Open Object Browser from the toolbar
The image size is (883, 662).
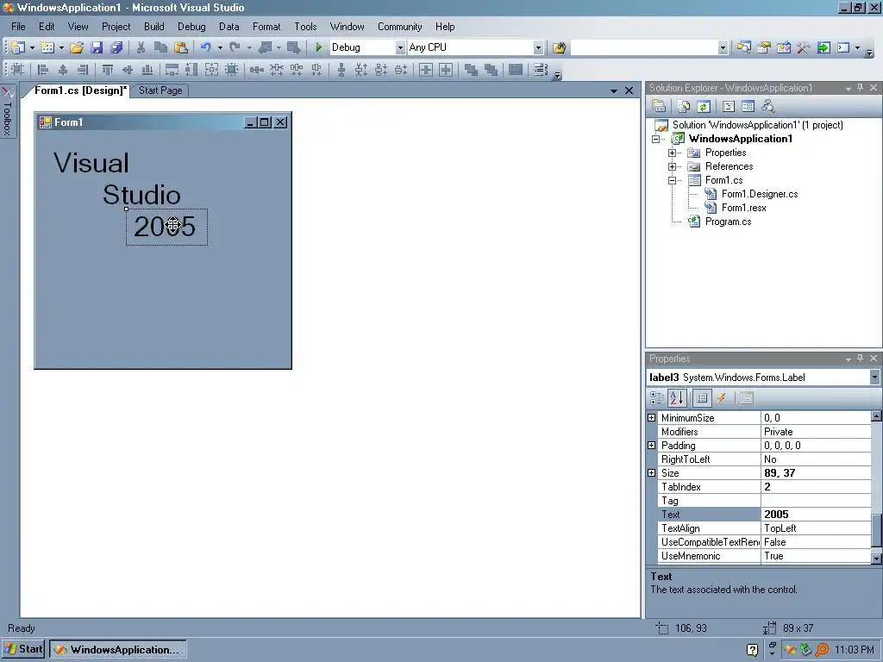(x=783, y=48)
